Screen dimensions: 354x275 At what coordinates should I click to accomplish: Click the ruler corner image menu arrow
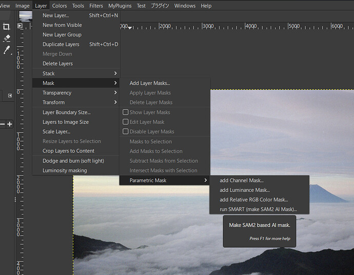click(x=20, y=26)
